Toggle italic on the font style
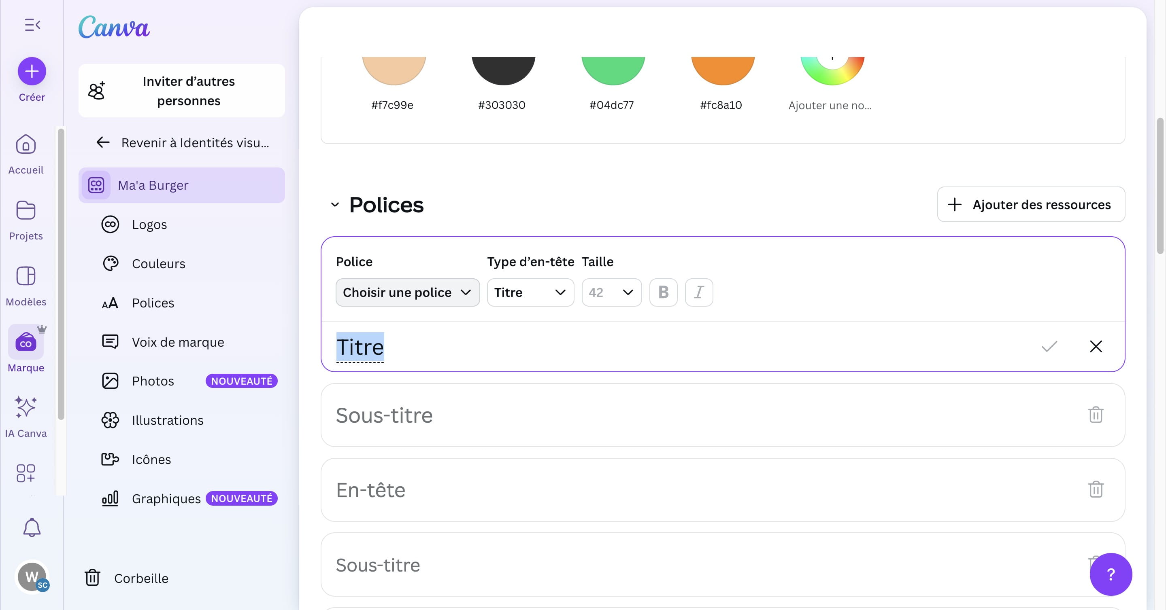The width and height of the screenshot is (1166, 610). [x=699, y=292]
